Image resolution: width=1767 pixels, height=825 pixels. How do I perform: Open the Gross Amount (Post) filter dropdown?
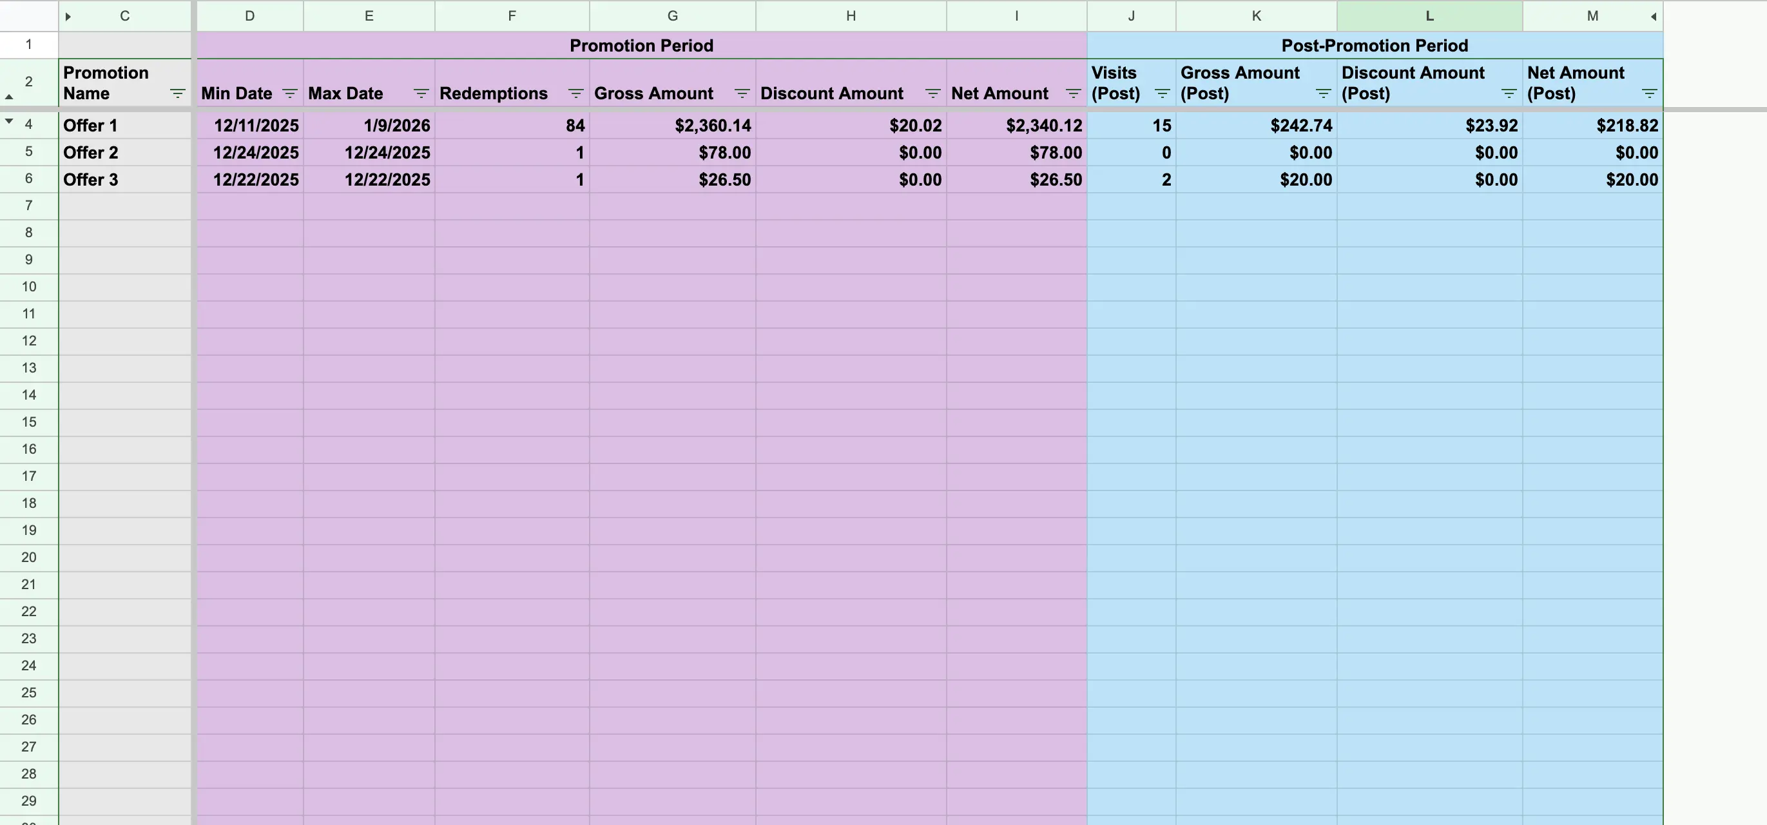[1323, 93]
